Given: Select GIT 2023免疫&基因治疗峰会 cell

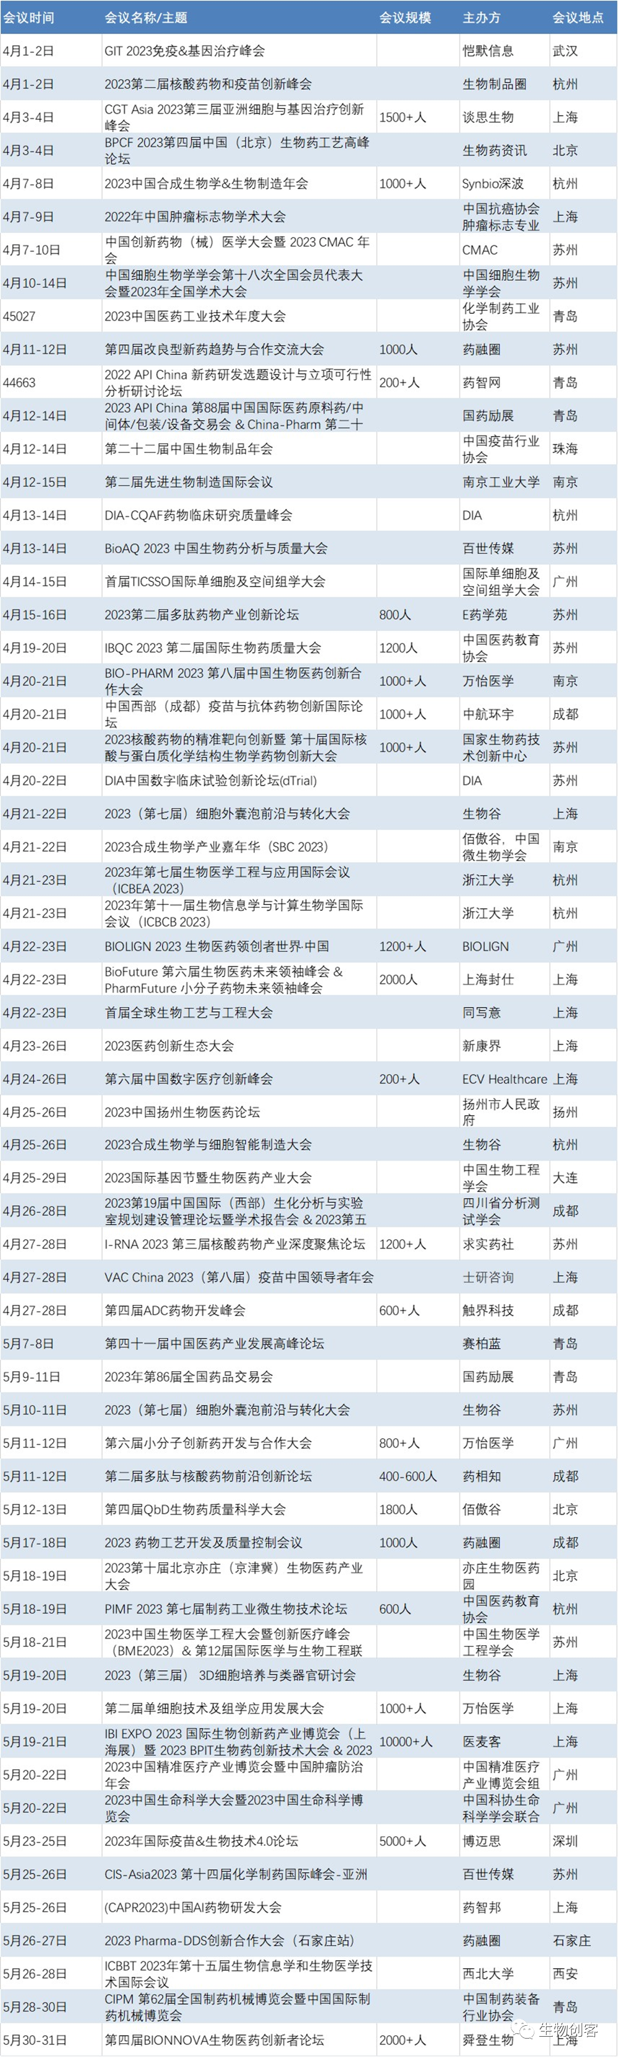Looking at the screenshot, I should [x=184, y=51].
